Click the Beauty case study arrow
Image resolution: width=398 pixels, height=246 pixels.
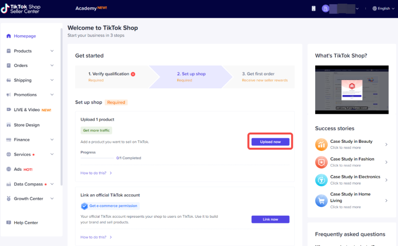pyautogui.click(x=386, y=144)
